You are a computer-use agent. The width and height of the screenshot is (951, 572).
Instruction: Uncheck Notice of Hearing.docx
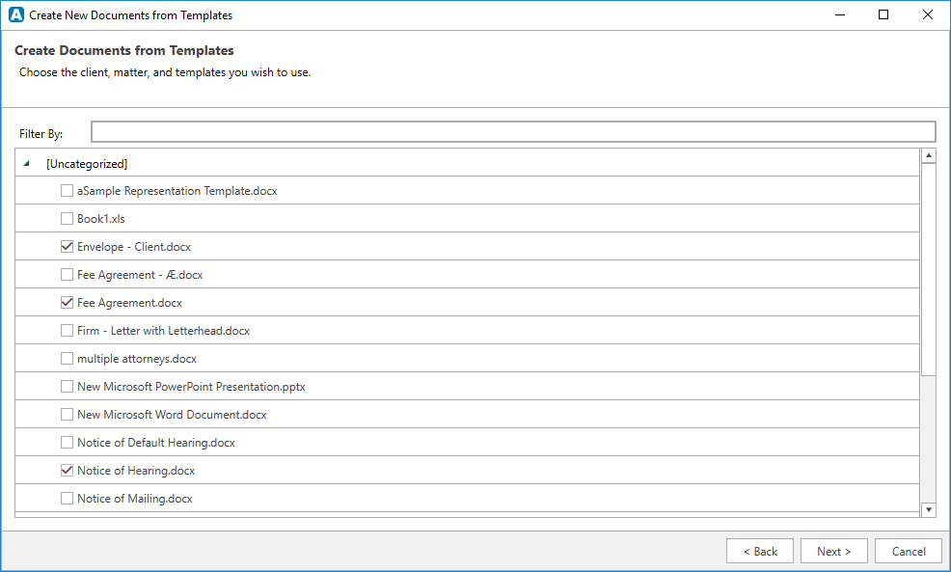(x=67, y=471)
